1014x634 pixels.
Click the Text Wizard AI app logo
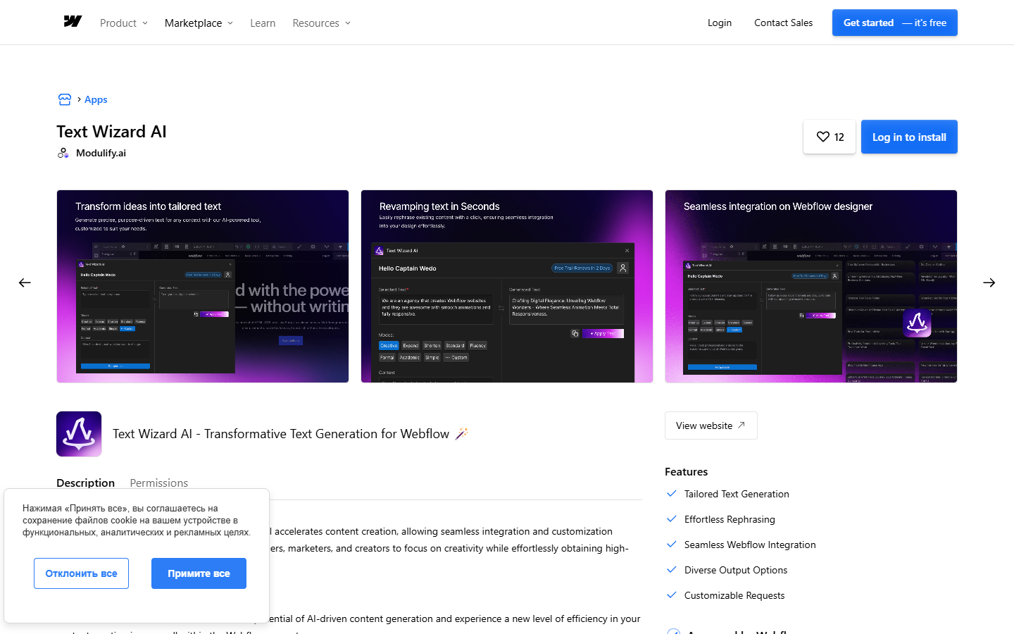(79, 434)
